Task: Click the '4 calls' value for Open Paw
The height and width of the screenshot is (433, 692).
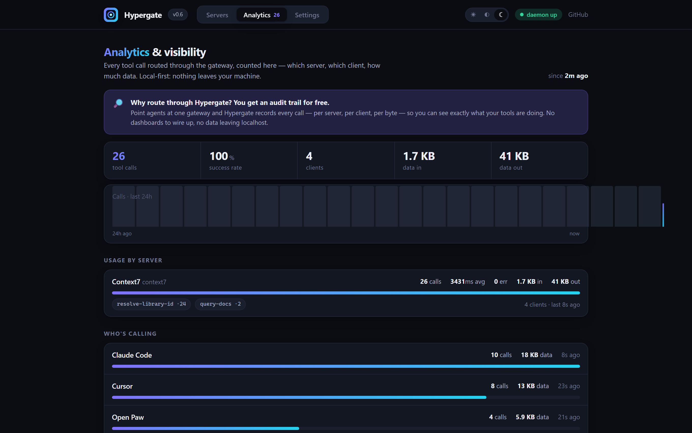Action: [498, 417]
